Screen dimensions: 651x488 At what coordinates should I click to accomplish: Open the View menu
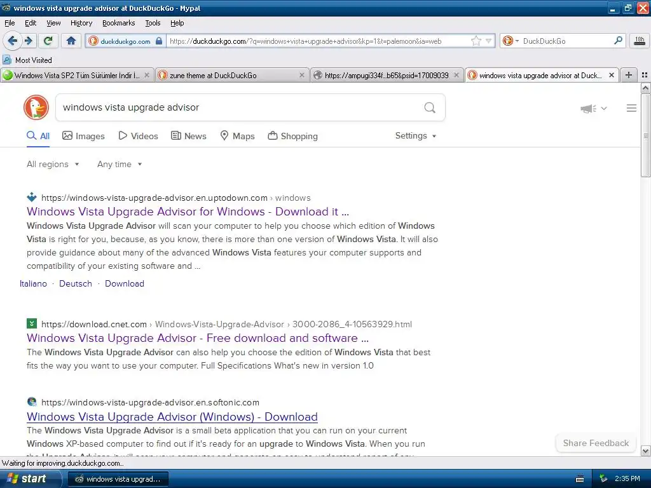(x=53, y=23)
